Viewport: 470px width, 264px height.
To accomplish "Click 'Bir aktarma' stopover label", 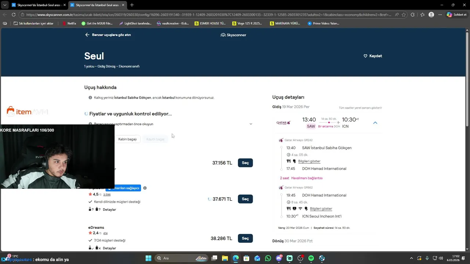I will [325, 126].
